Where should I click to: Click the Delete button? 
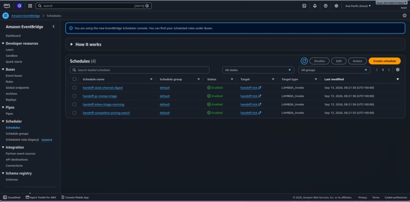click(358, 61)
